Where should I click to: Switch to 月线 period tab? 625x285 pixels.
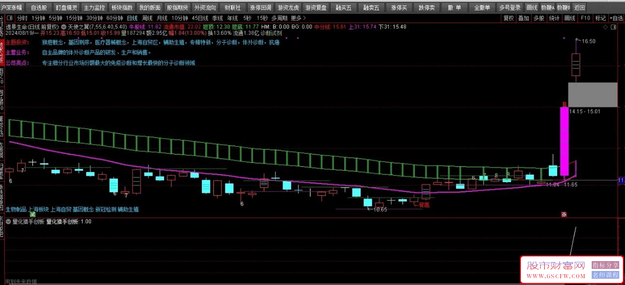click(x=162, y=18)
